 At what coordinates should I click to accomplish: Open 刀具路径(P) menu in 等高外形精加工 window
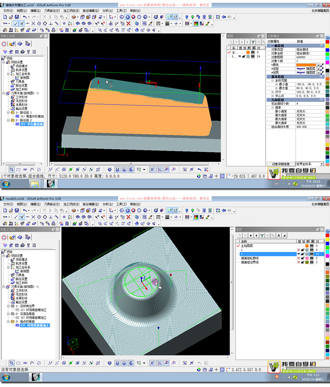[x=52, y=11]
